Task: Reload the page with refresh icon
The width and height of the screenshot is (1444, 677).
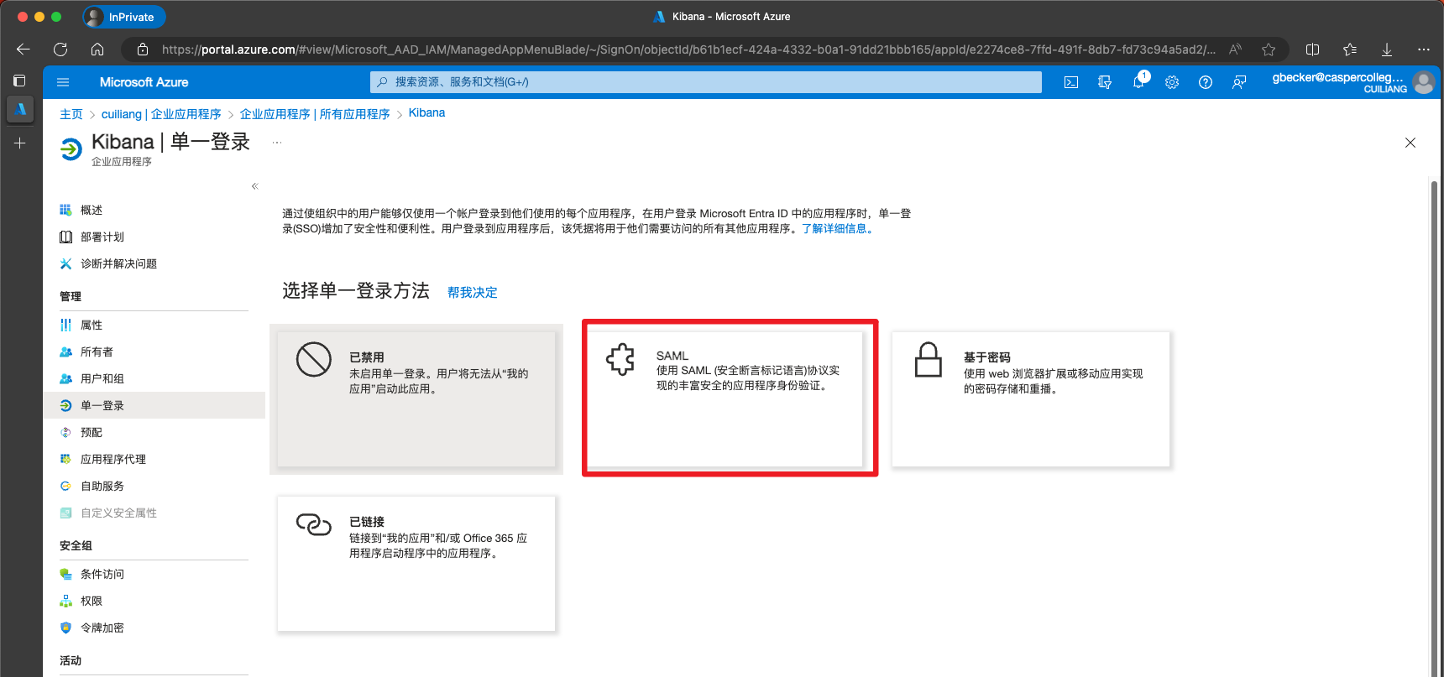Action: (60, 49)
